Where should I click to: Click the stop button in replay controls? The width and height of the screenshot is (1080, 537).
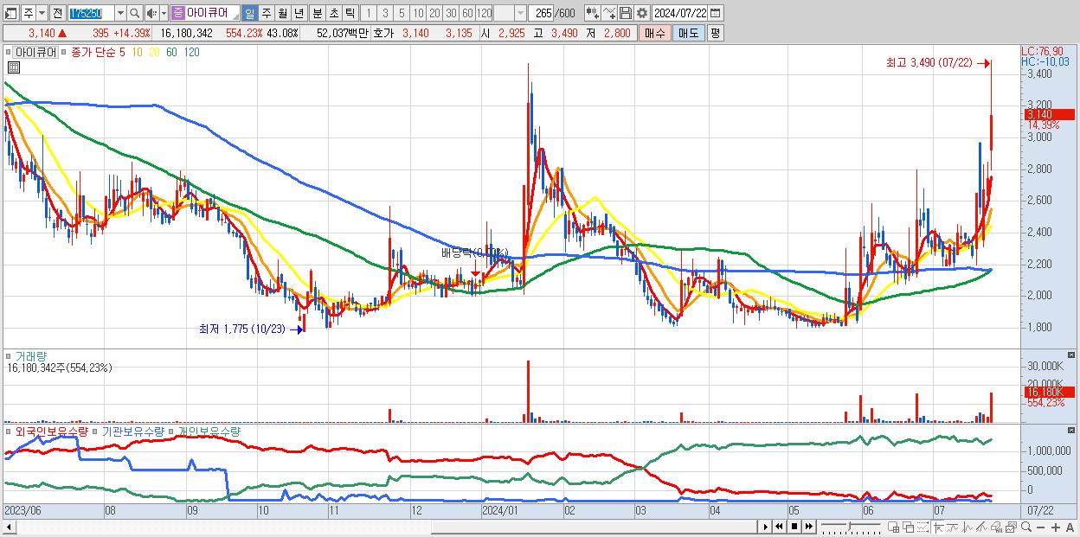coord(794,526)
